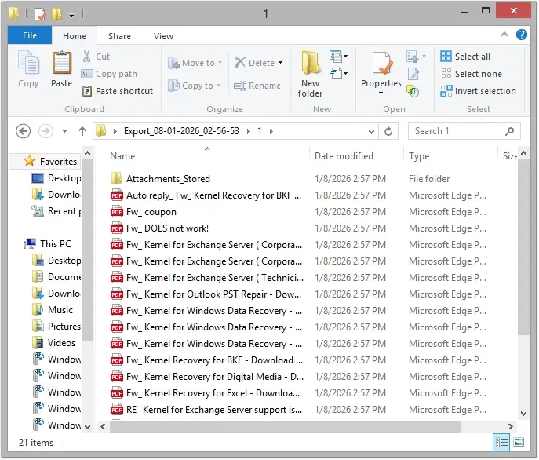
Task: Select RE_ Kernel for Exchange Server support file
Action: pos(206,410)
